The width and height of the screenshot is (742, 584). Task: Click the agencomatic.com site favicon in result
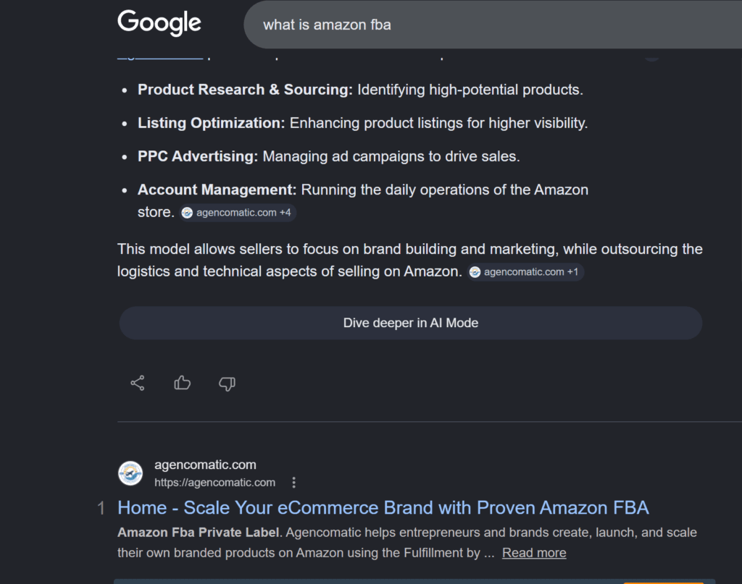click(x=130, y=473)
